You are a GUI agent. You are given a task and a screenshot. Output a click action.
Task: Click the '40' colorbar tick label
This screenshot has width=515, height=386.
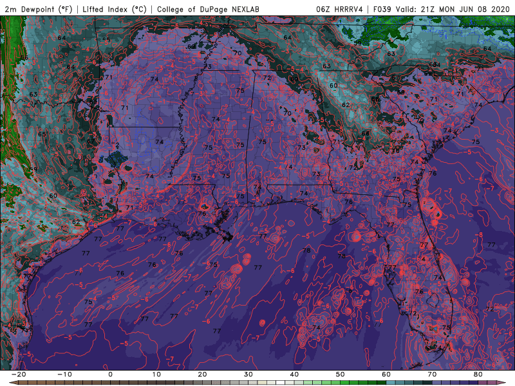point(294,374)
